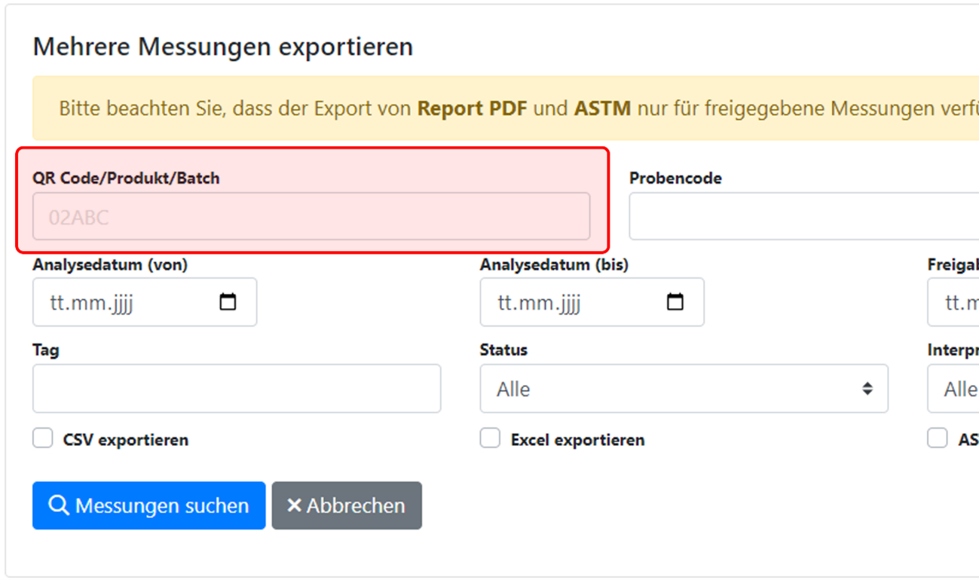
Task: Open calendar picker for Analysedatum (von)
Action: tap(228, 302)
